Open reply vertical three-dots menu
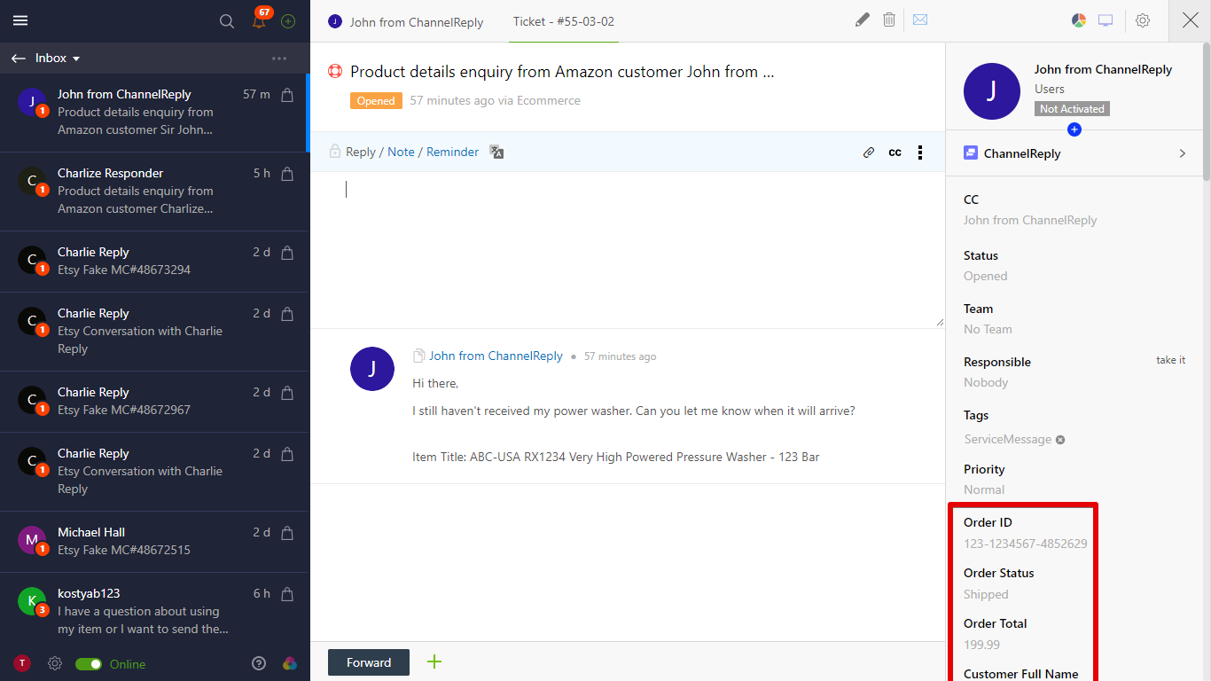 pyautogui.click(x=920, y=153)
